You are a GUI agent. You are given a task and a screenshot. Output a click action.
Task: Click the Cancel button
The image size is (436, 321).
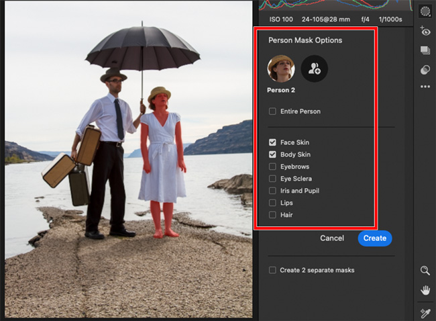point(332,238)
